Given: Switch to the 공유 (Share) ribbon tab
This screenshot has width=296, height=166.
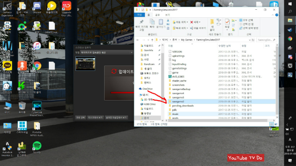Looking at the screenshot, I should click(x=157, y=15).
